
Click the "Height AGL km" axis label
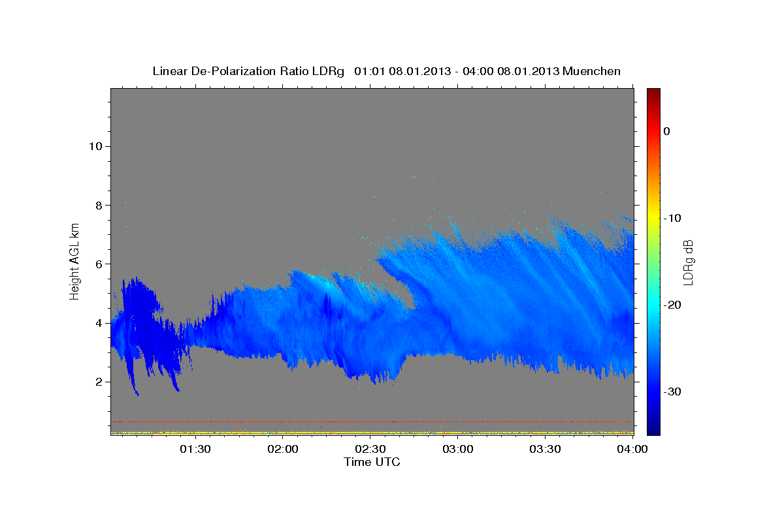(74, 260)
